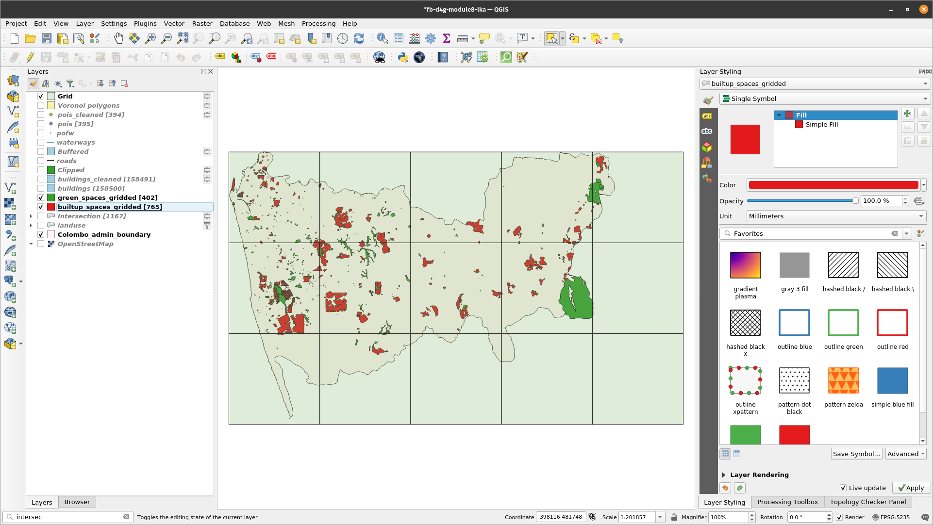
Task: Open the Temporal Controller clock icon
Action: click(x=343, y=39)
